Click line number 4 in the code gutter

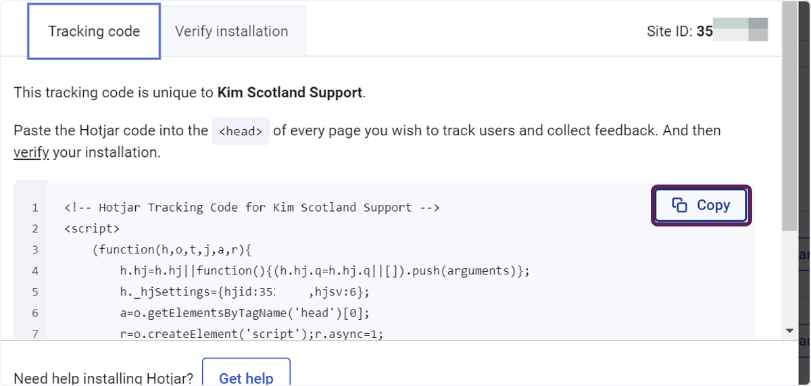click(x=35, y=271)
